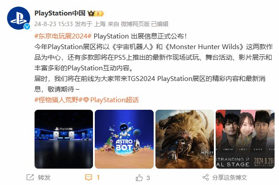Click the 分享这条博文 share text

click(x=229, y=177)
